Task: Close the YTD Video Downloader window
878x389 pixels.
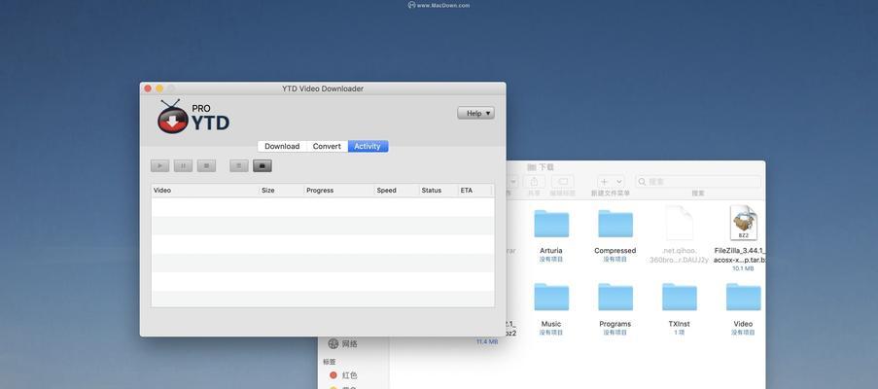Action: point(148,88)
